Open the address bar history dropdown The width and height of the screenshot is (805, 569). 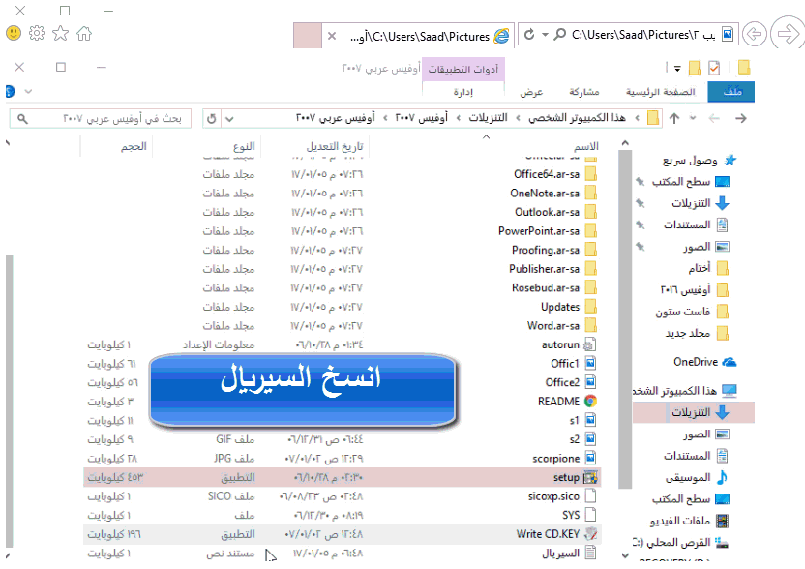point(229,118)
